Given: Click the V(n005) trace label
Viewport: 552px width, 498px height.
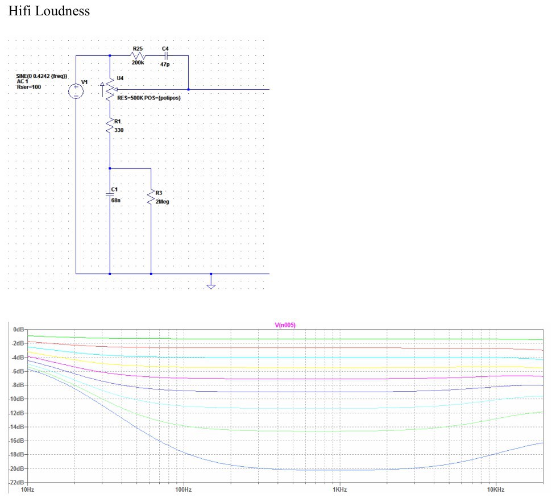Looking at the screenshot, I should 285,325.
